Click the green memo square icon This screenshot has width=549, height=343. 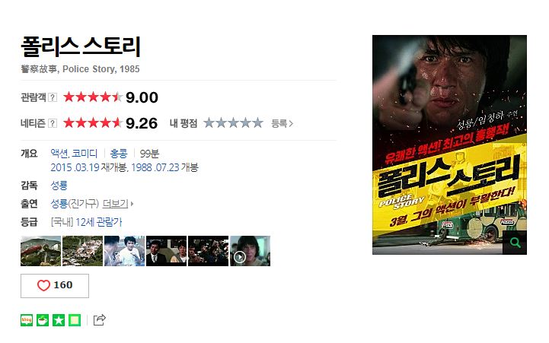pos(75,320)
